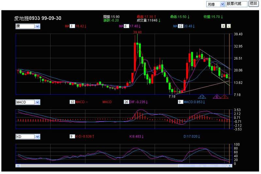The width and height of the screenshot is (261, 174).
Task: Edit the MA 3 period field
Action: click(72, 26)
